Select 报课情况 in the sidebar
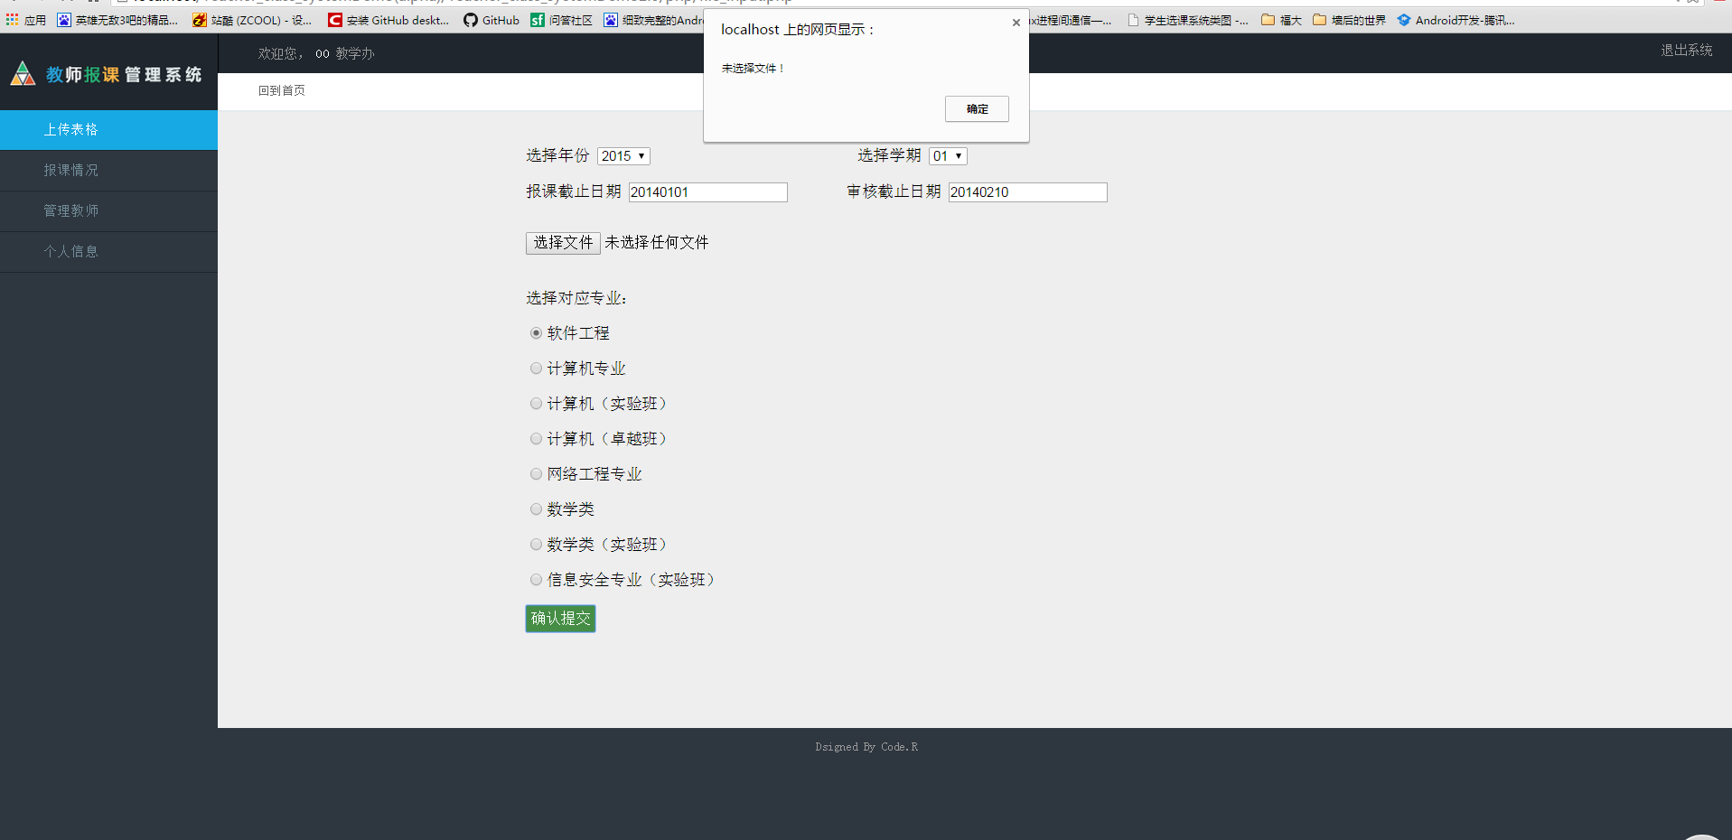 click(x=108, y=171)
